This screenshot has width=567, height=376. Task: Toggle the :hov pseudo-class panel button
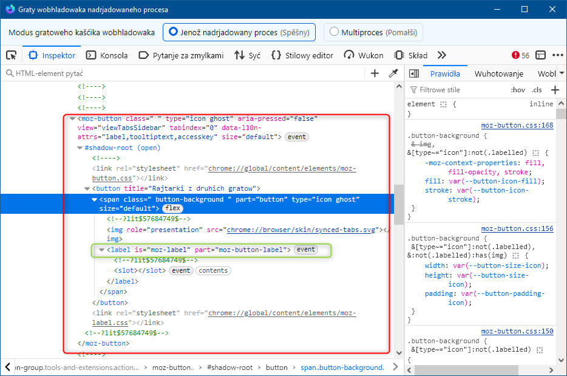click(x=517, y=90)
